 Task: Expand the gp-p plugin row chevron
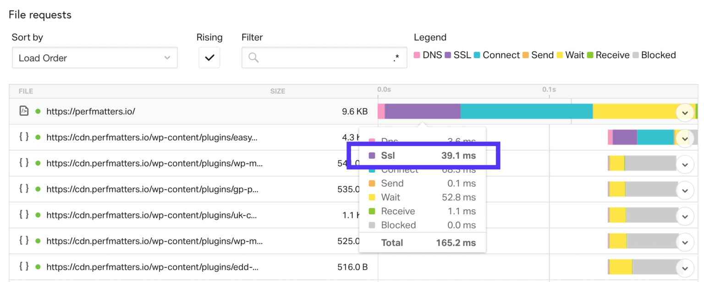(x=685, y=190)
